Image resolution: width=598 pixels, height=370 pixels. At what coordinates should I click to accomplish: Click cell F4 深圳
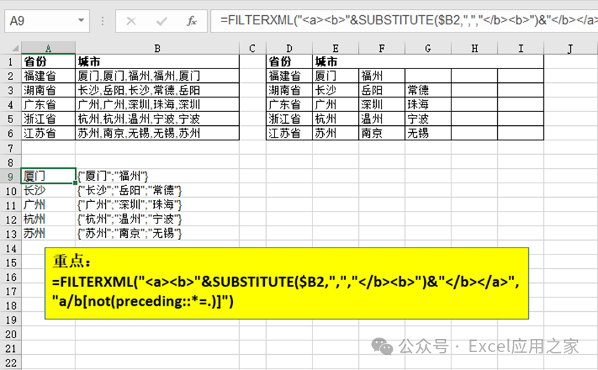click(382, 104)
